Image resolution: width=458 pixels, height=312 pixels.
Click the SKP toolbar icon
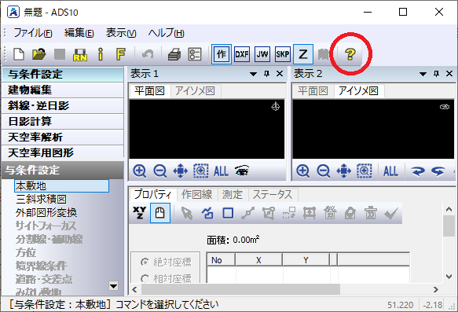283,54
